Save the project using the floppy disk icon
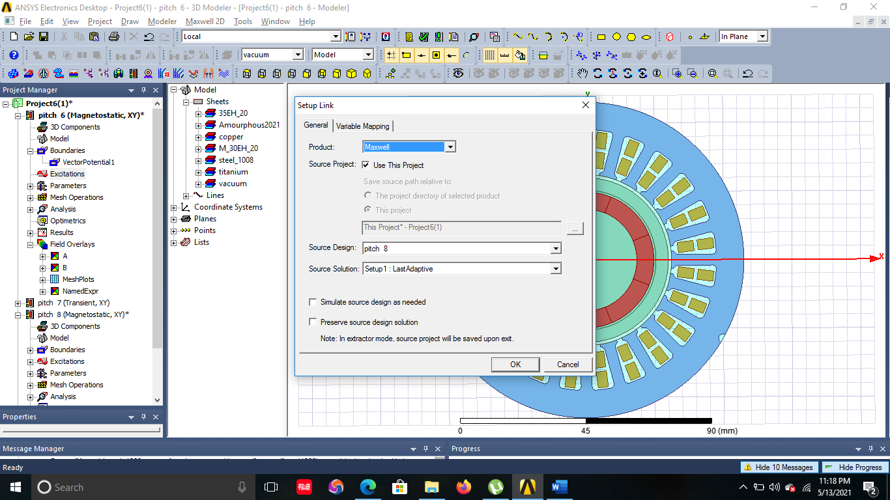 [44, 36]
